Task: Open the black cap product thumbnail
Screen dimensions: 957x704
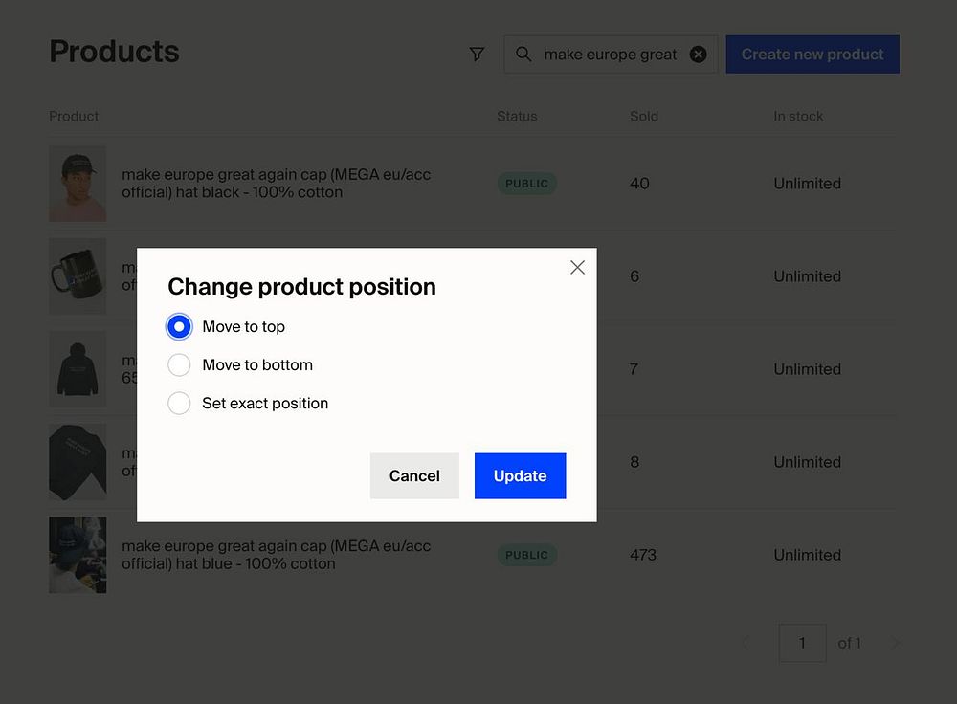Action: (78, 184)
